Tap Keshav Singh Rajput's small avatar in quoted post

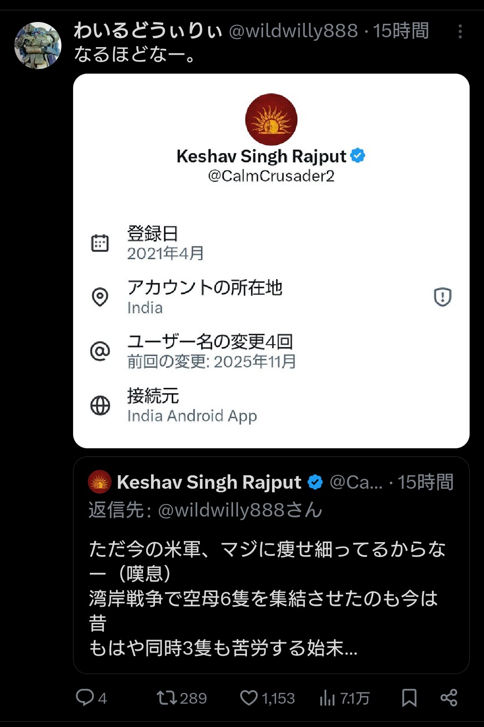(x=99, y=482)
